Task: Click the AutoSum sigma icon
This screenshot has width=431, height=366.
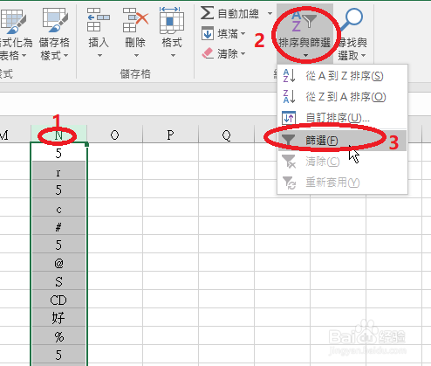Action: click(208, 13)
